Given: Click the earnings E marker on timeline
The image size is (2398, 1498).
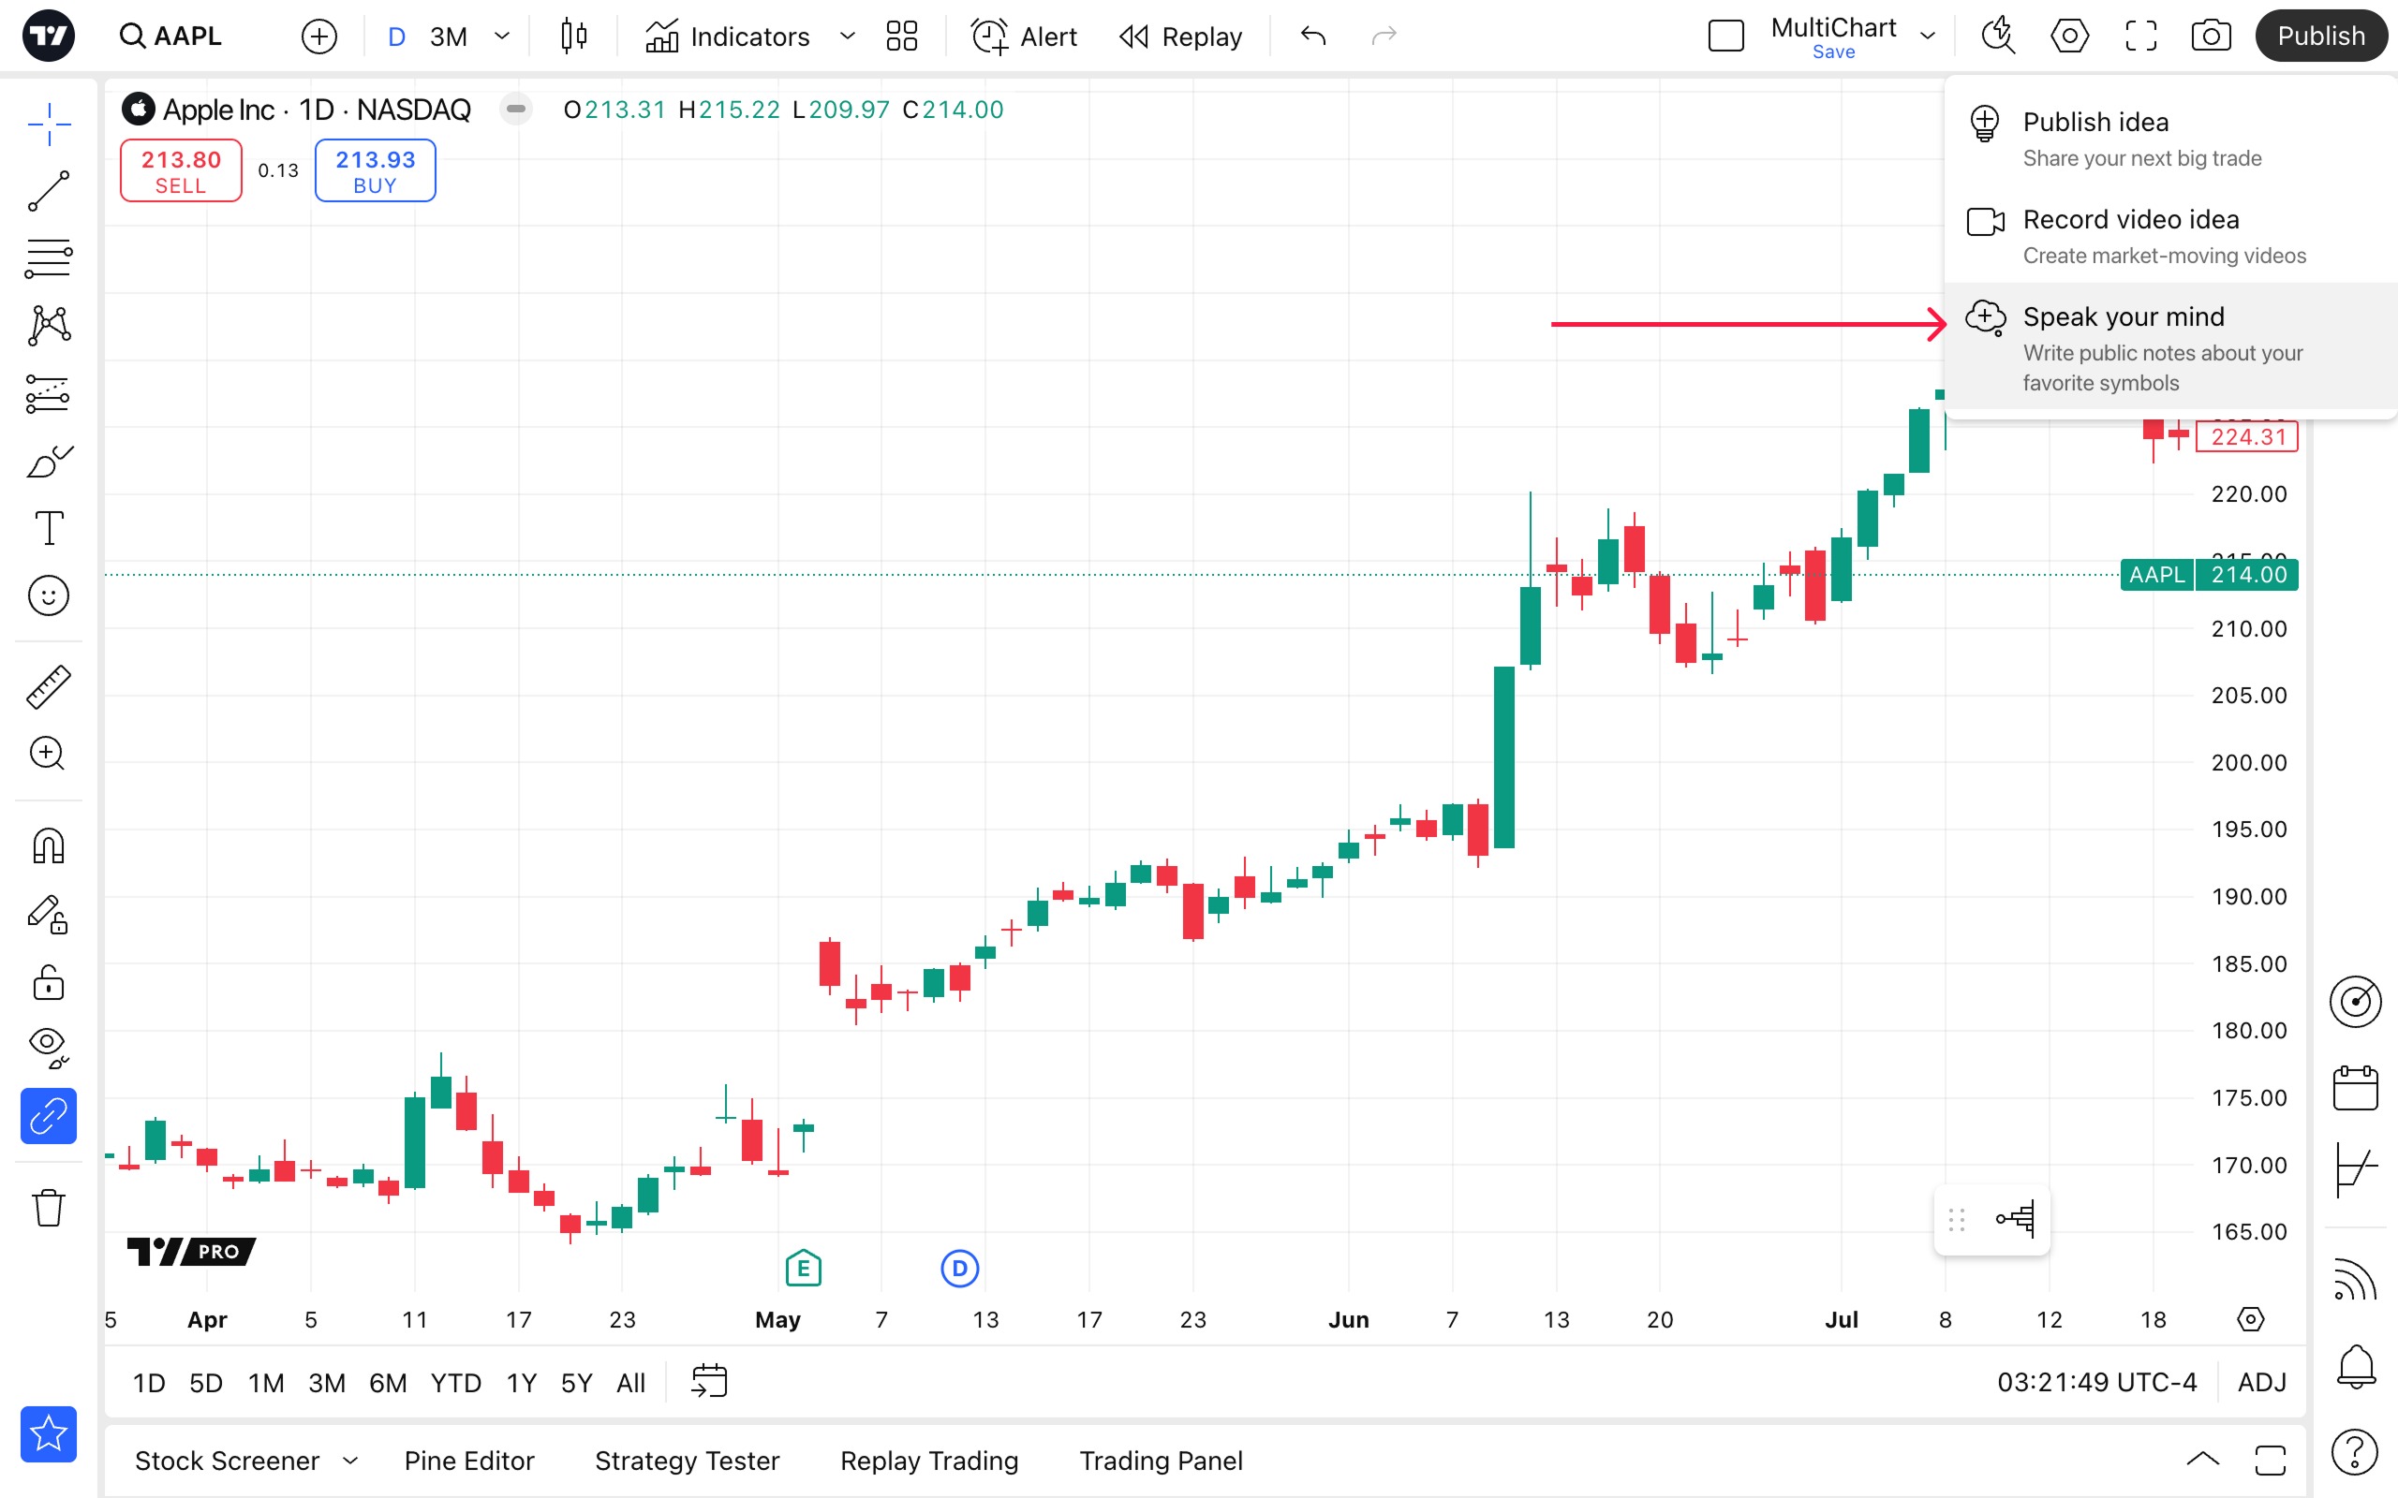Looking at the screenshot, I should point(803,1268).
